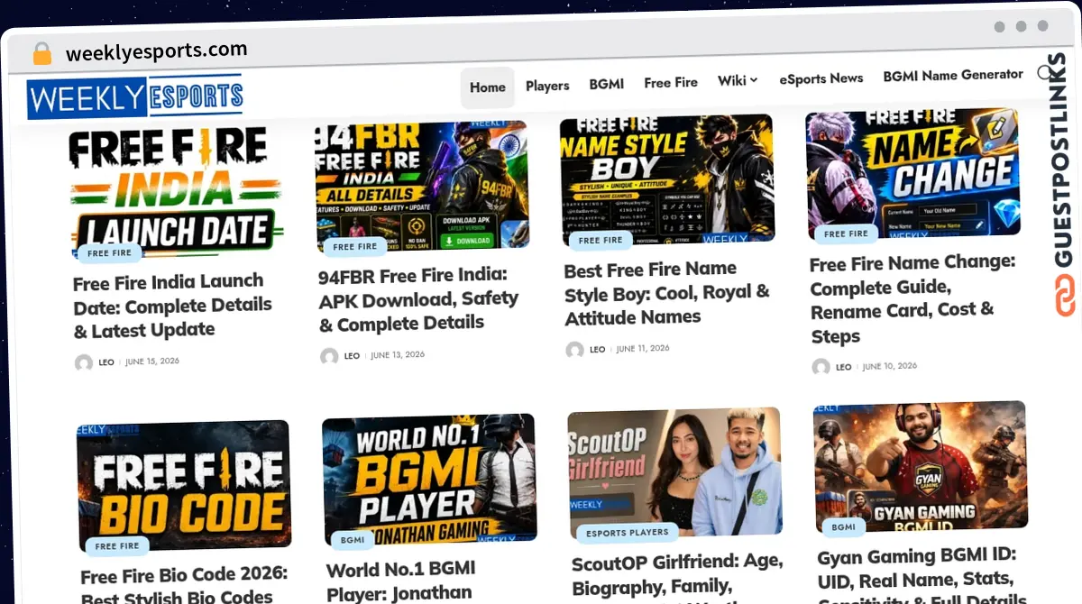
Task: Click LEO's avatar under Best Free Fire Name Style
Action: [x=574, y=350]
